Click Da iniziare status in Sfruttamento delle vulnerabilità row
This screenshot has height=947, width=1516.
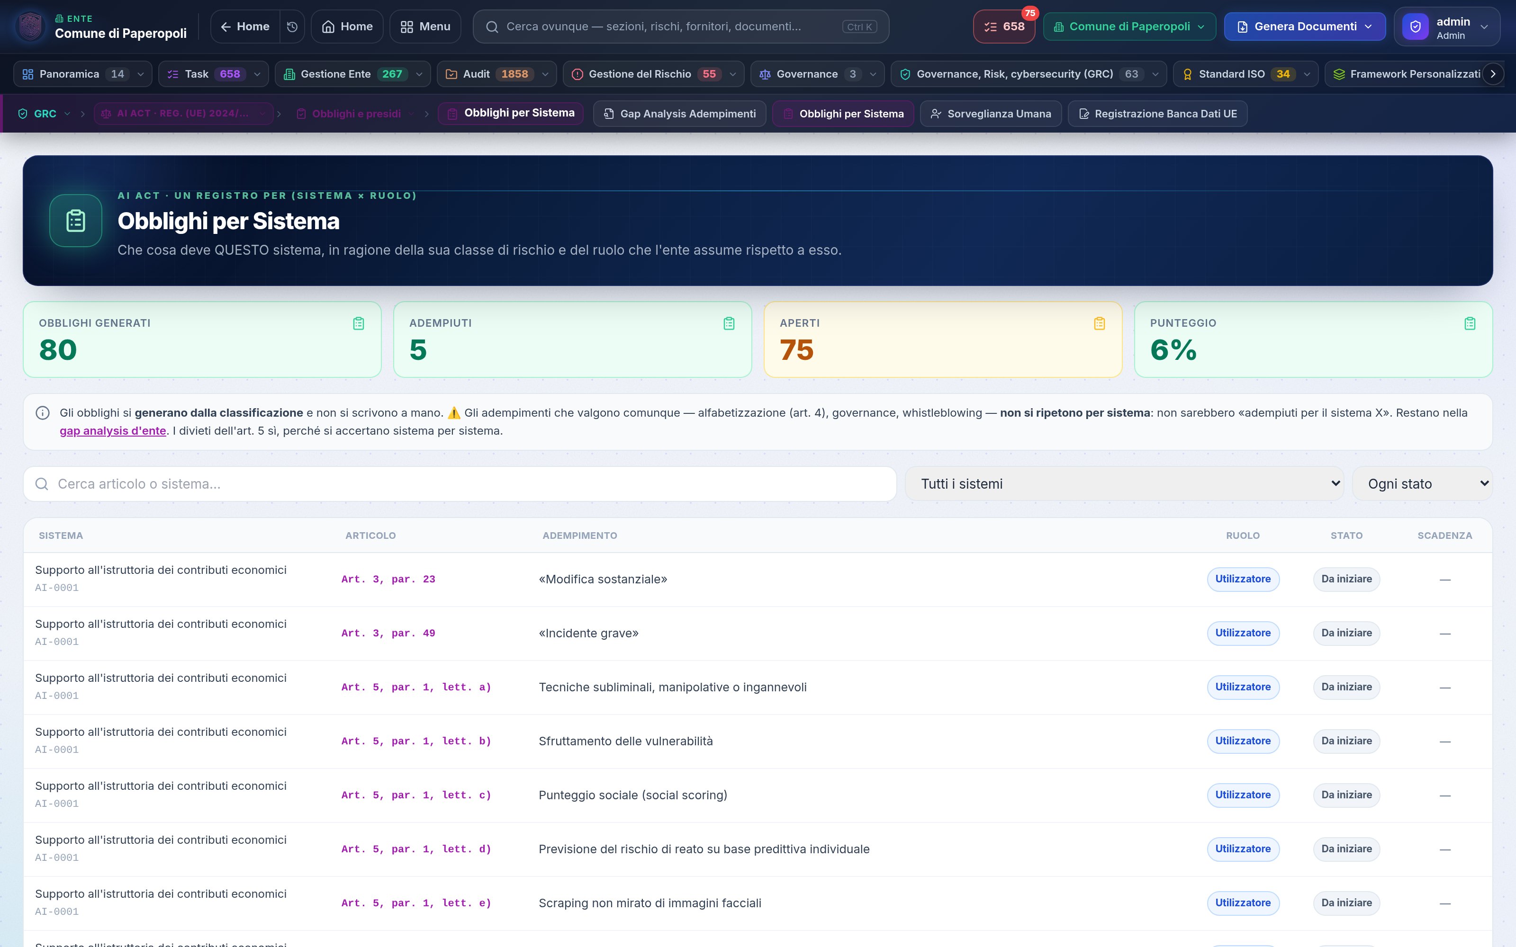coord(1346,741)
